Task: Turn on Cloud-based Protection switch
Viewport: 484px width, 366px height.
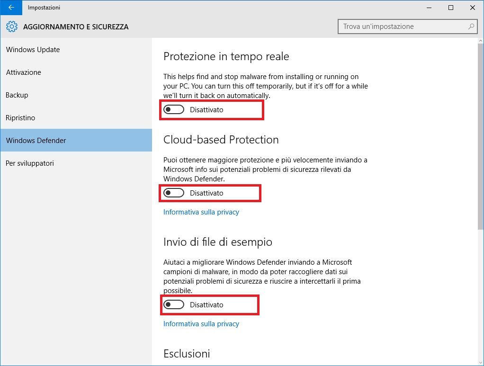Action: 174,193
